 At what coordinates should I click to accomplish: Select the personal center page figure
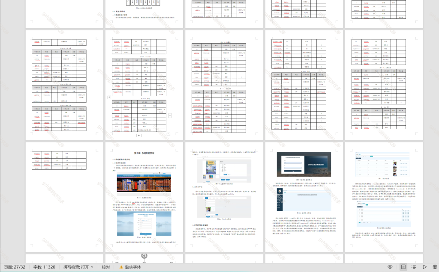(x=224, y=207)
